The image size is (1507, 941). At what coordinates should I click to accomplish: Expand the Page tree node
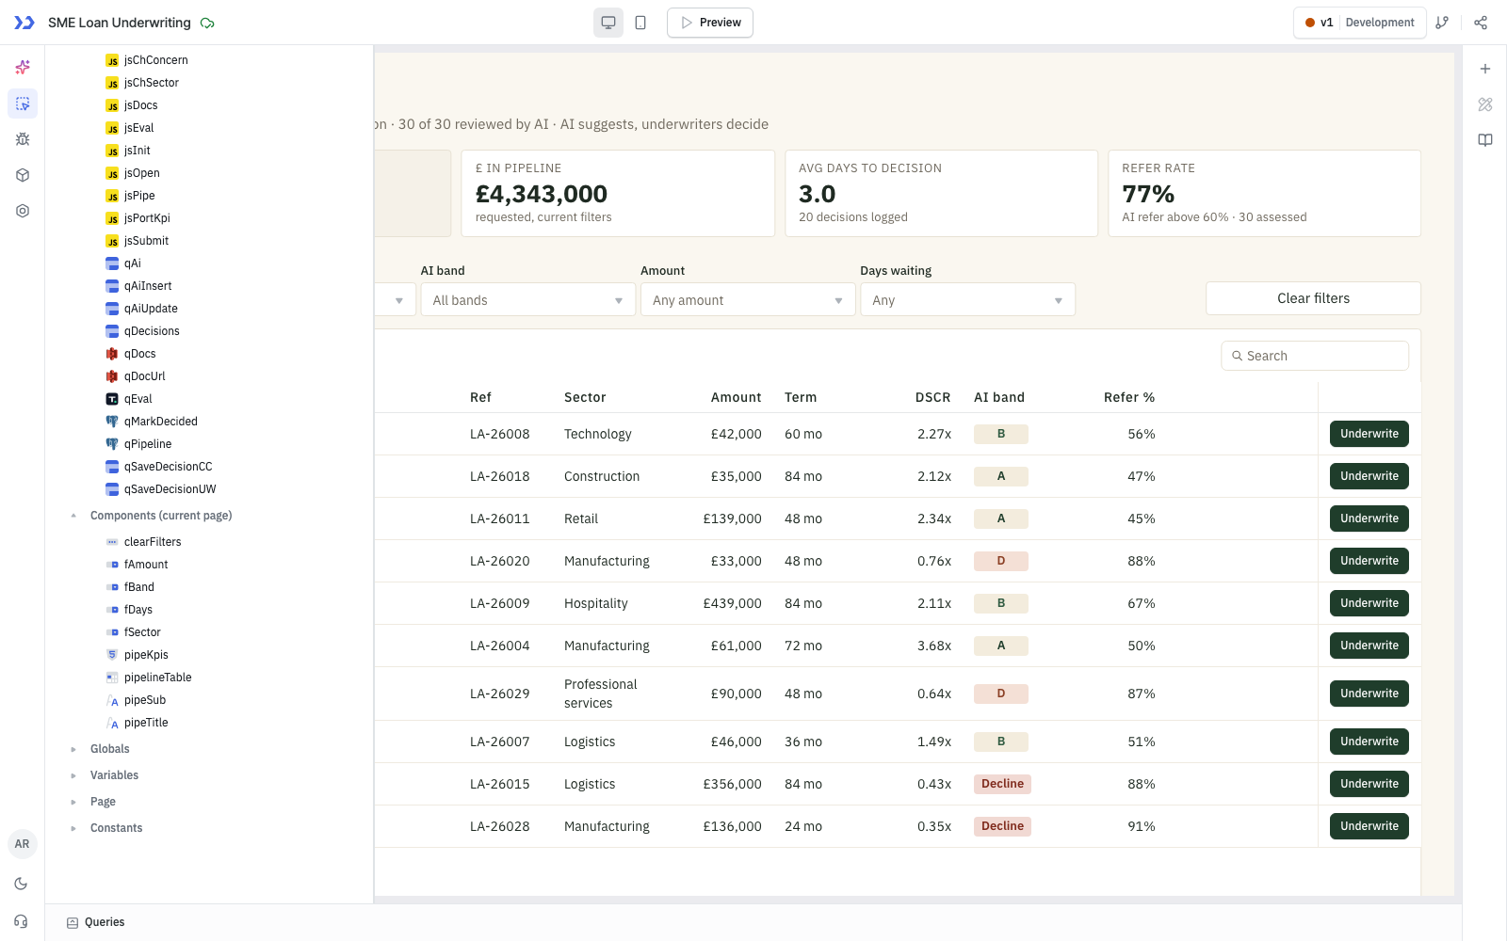click(x=73, y=802)
